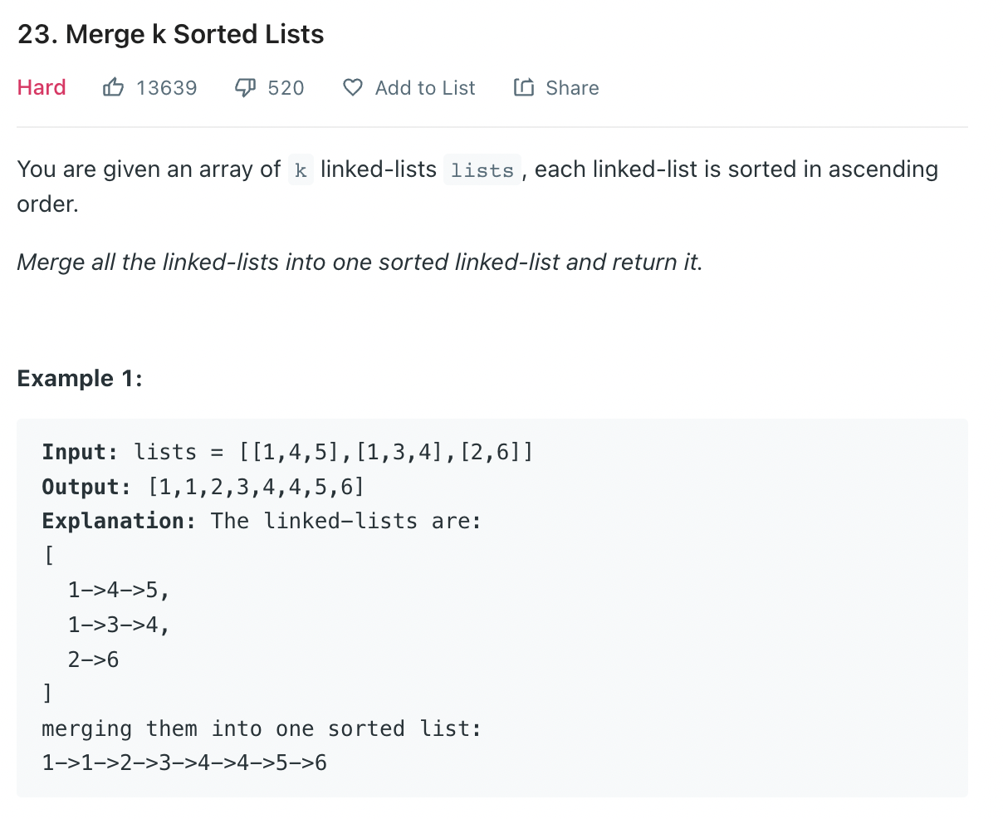This screenshot has width=1003, height=819.
Task: Click the inline code token lists
Action: [x=482, y=169]
